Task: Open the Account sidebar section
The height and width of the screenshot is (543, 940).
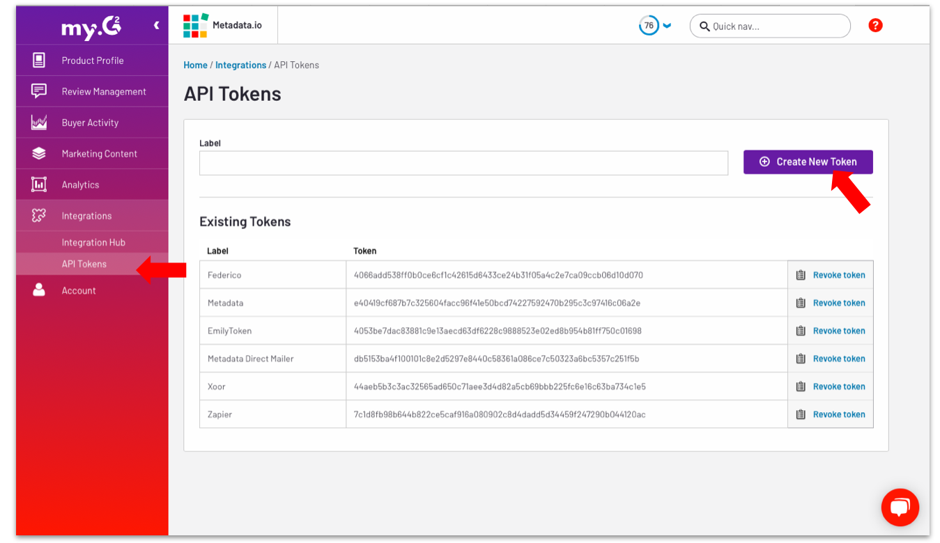Action: (x=79, y=290)
